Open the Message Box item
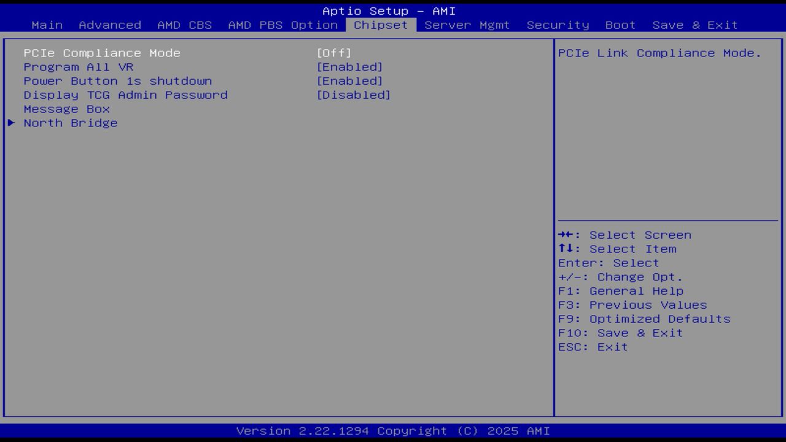This screenshot has height=442, width=786. pyautogui.click(x=66, y=109)
